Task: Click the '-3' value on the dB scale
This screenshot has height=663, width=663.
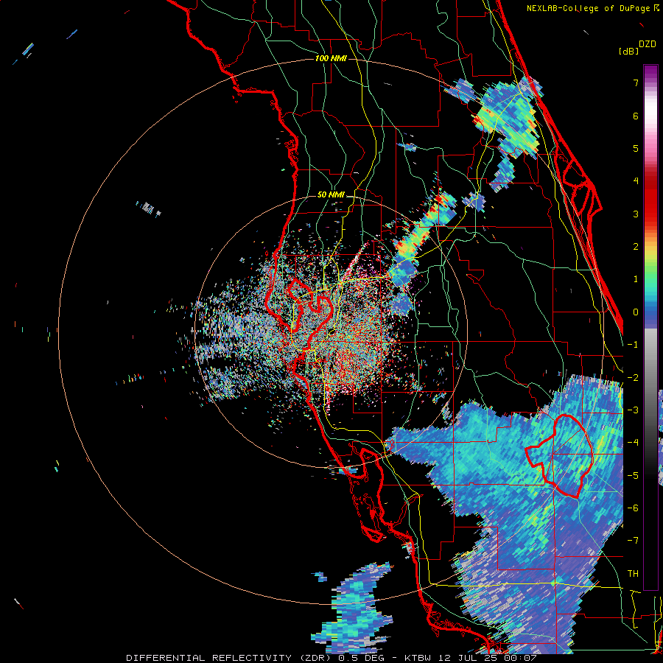Action: (633, 410)
